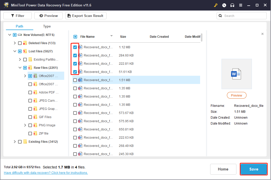Click the headphones support icon
271x180 pixels.
232,5
